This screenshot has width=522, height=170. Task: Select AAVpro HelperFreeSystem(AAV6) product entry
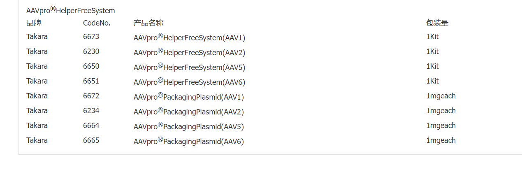click(189, 82)
